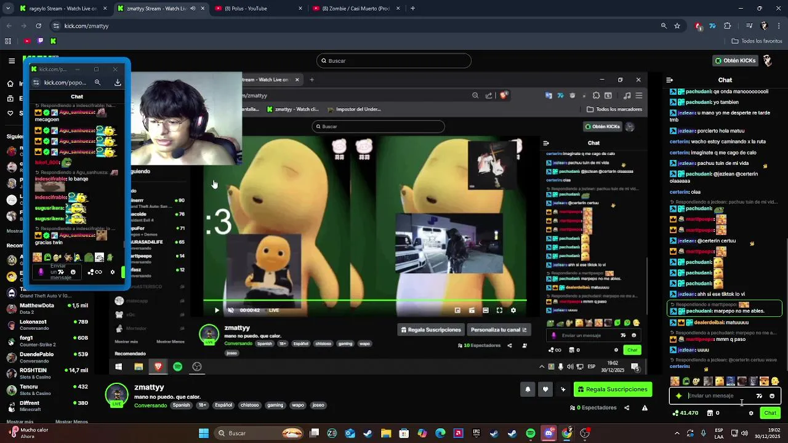The width and height of the screenshot is (788, 443).
Task: Click Regala Suscripciones green button
Action: 613,389
